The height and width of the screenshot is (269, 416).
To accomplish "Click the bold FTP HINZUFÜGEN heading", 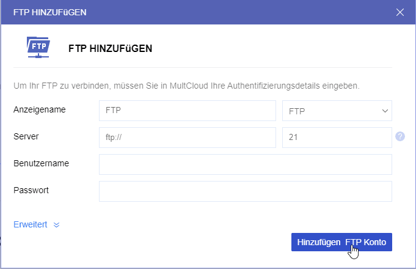I will point(110,48).
